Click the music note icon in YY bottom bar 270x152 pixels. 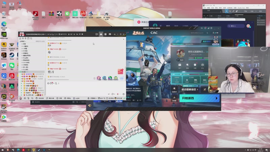pos(47,98)
